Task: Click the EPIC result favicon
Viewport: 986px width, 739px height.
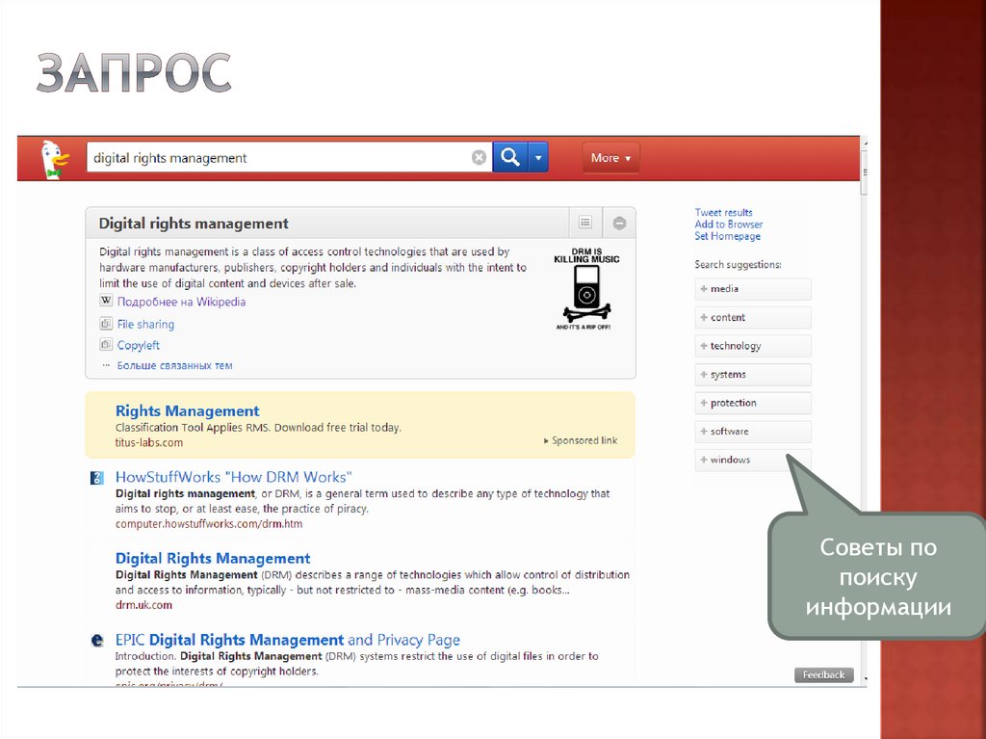Action: click(x=97, y=641)
